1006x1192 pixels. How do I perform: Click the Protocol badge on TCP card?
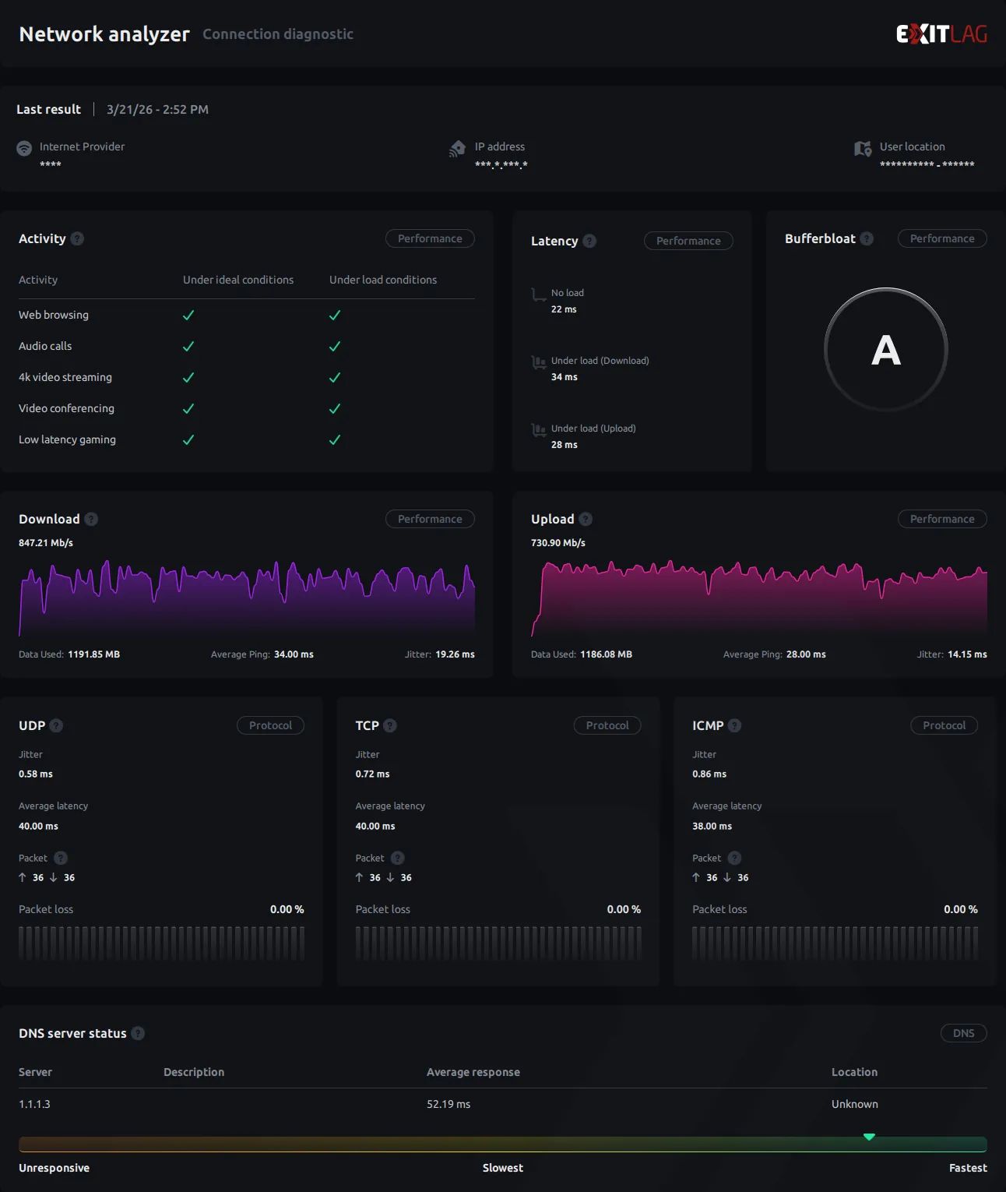(x=607, y=725)
